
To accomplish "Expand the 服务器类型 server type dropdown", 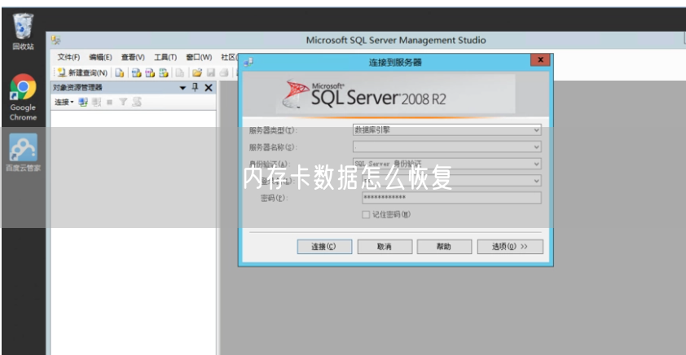I will (536, 129).
